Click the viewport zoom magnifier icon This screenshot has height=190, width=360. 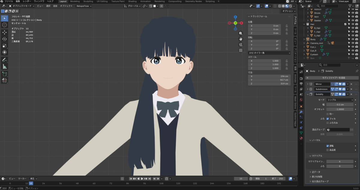click(241, 34)
